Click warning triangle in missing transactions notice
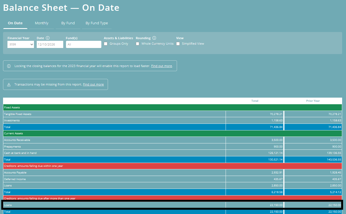346x214 pixels. click(x=9, y=84)
